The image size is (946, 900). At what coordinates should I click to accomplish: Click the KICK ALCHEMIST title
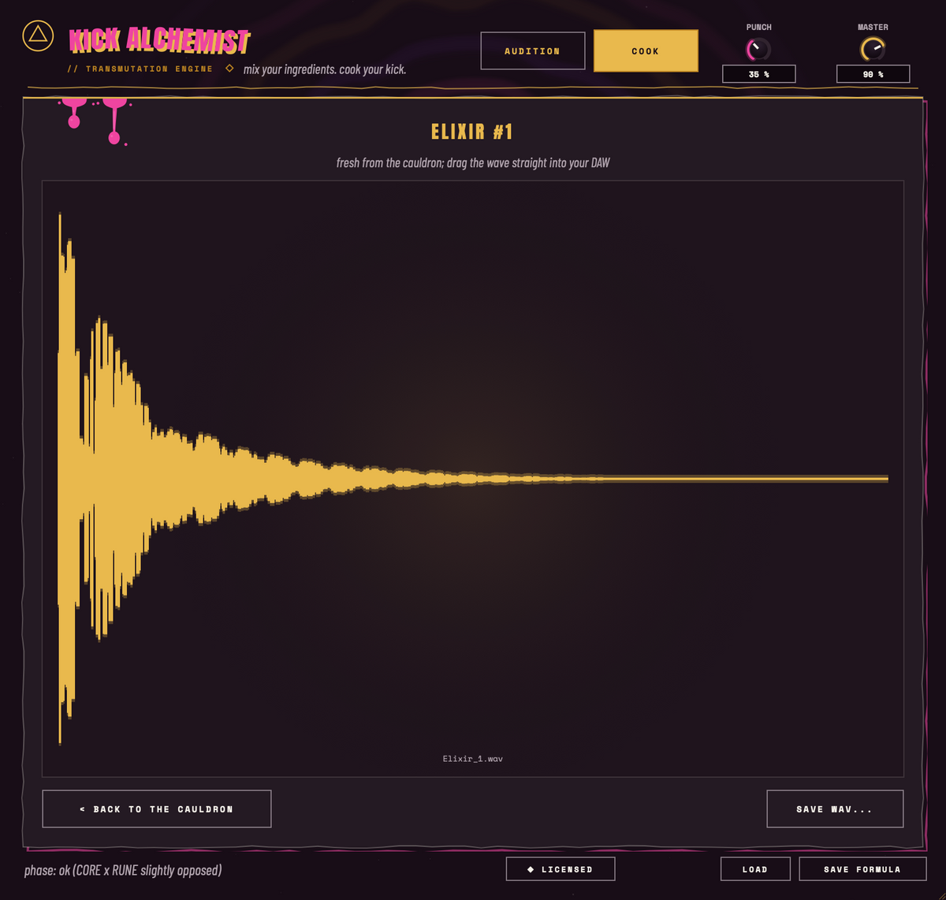[159, 41]
